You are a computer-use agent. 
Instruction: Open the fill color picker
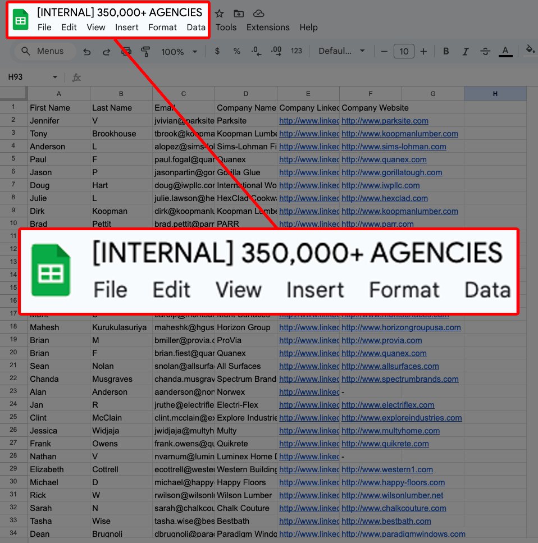click(x=530, y=49)
